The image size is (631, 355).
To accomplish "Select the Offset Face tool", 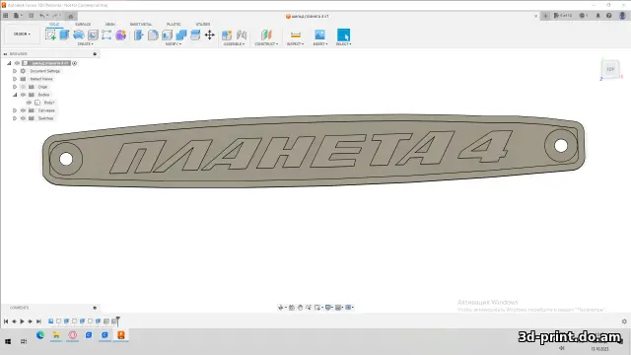I will pyautogui.click(x=195, y=35).
